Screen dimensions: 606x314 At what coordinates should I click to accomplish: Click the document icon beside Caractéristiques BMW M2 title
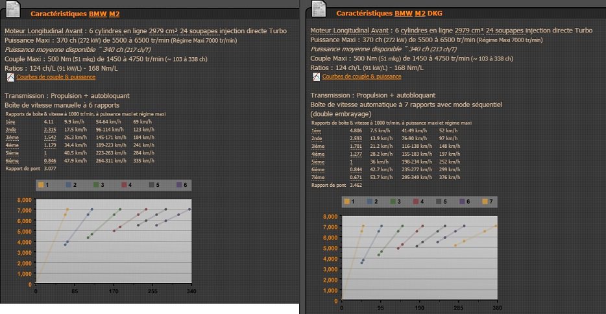(x=13, y=9)
